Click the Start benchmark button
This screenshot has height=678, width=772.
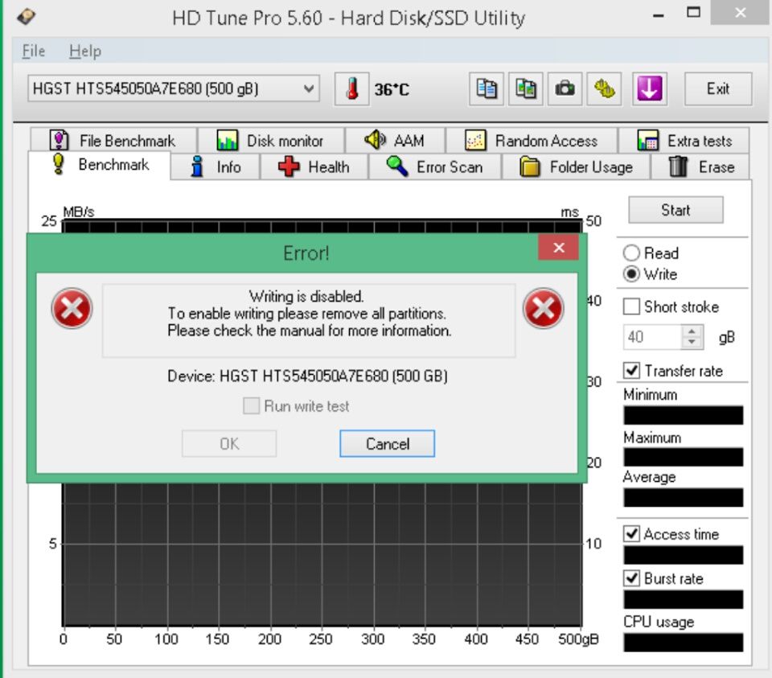675,210
